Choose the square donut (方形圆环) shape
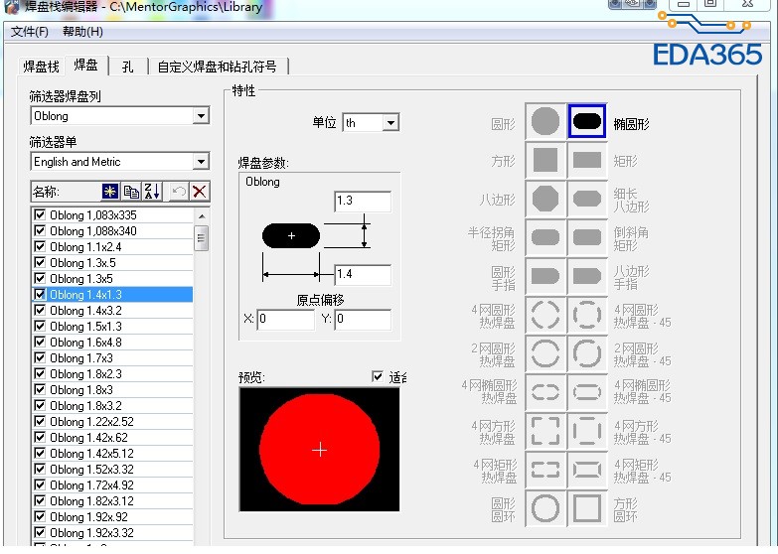The image size is (778, 554). (587, 508)
